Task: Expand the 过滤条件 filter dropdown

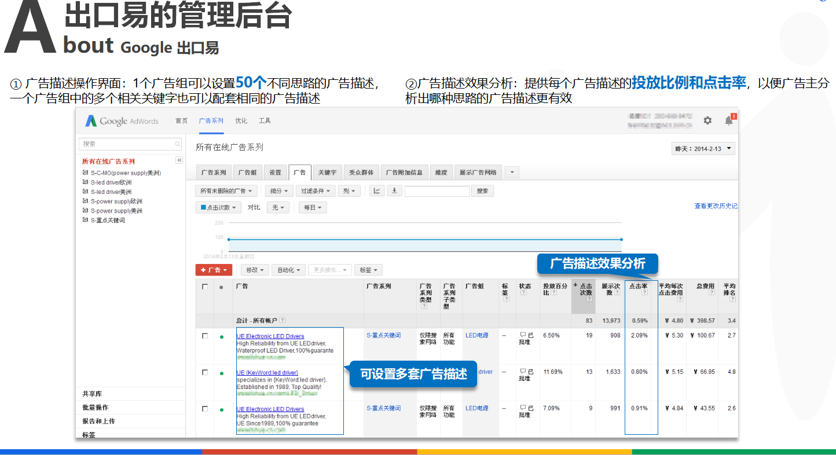Action: pos(315,190)
